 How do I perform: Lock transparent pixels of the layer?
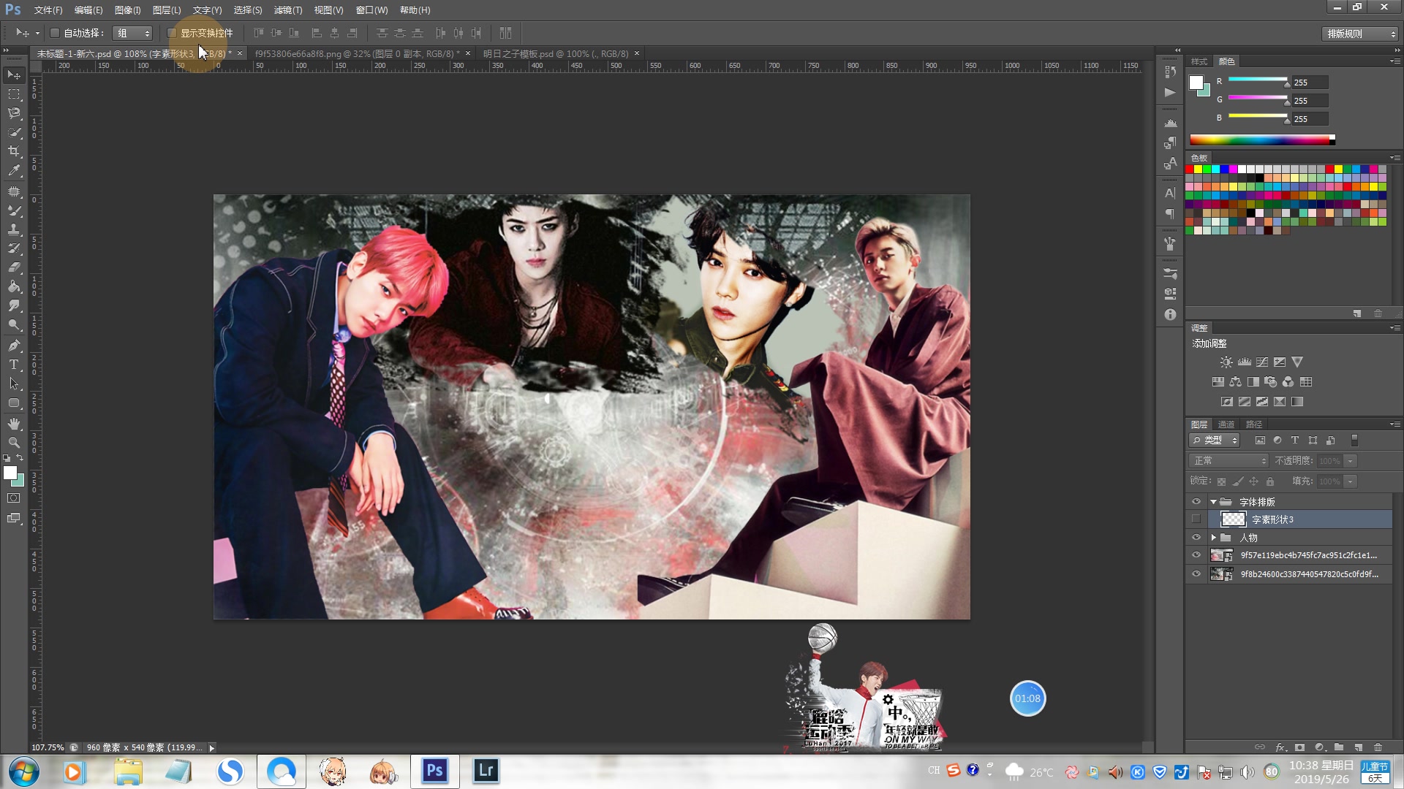1221,481
